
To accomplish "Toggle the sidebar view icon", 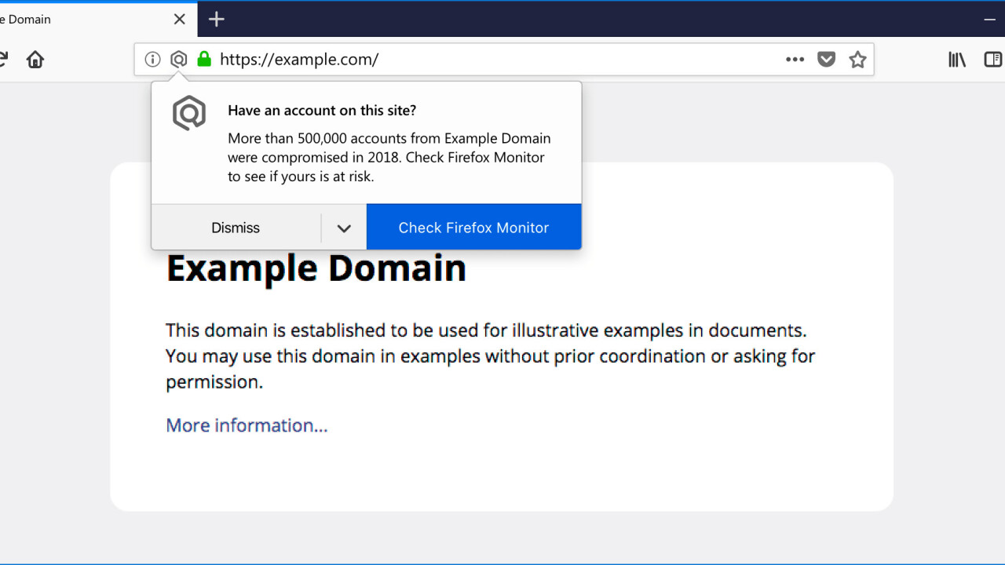I will pos(993,60).
